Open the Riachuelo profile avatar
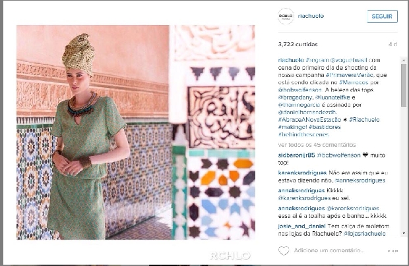409x266 pixels. [286, 16]
